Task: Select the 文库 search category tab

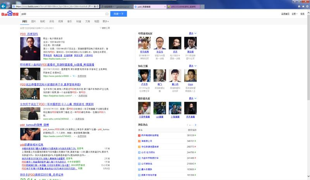Action: click(x=88, y=21)
